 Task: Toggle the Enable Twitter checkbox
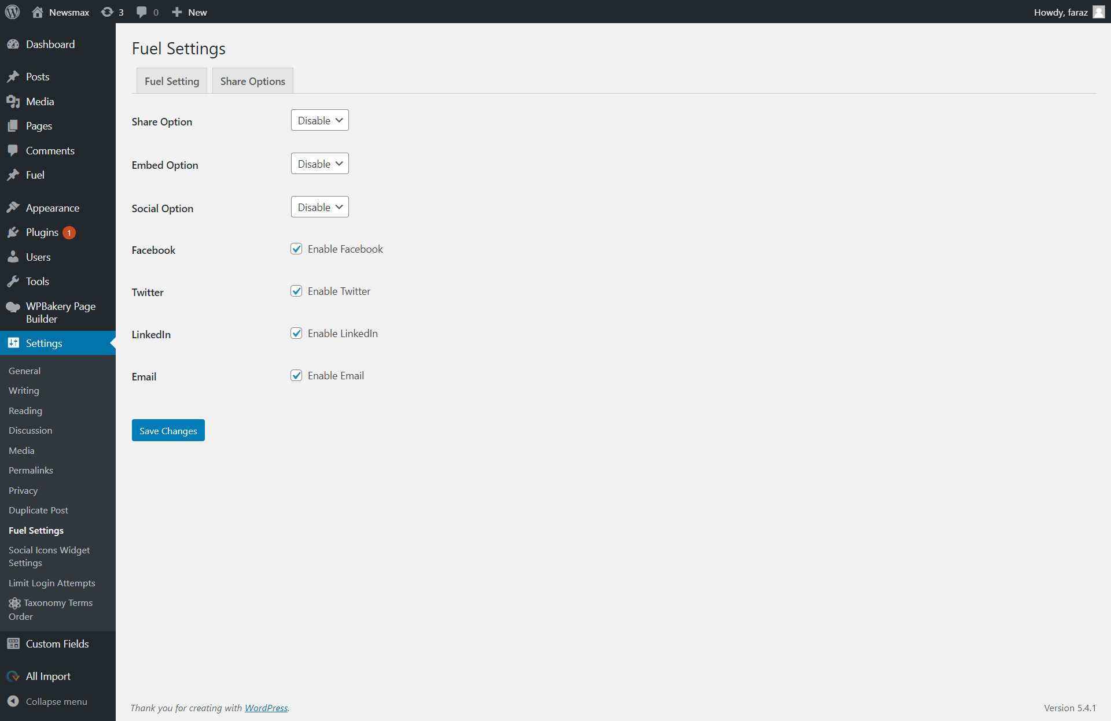[296, 291]
